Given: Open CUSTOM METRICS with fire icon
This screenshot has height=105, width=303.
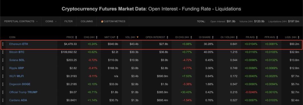Looking at the screenshot, I should pos(113,21).
